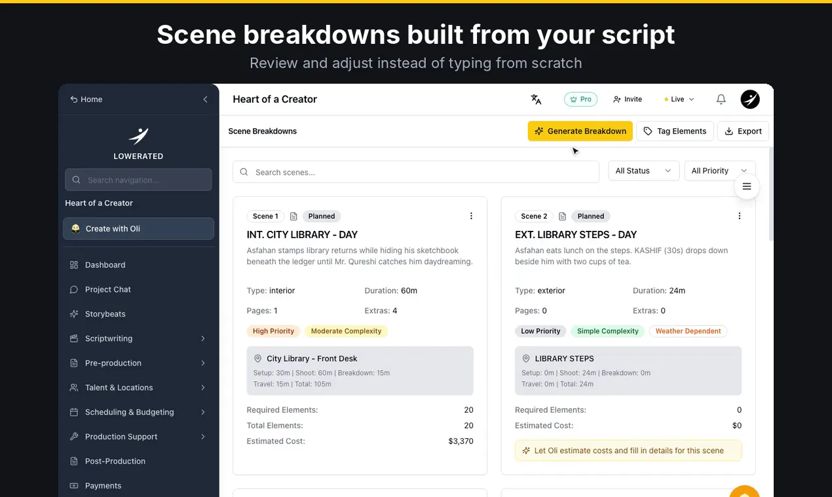
Task: Go back Home from sidebar
Action: coord(86,99)
